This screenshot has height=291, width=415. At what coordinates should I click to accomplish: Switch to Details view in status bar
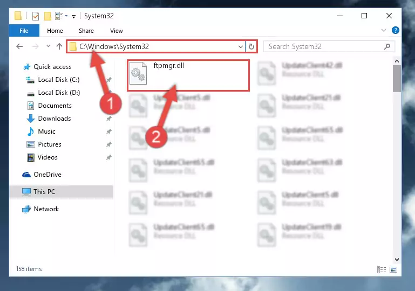click(382, 269)
